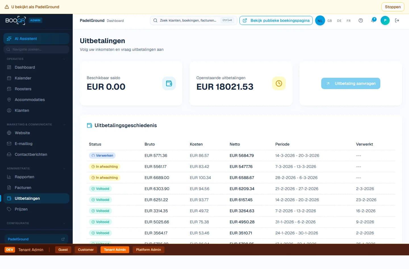Switch language to GB
Viewport: 409px width, 269px height.
329,20
